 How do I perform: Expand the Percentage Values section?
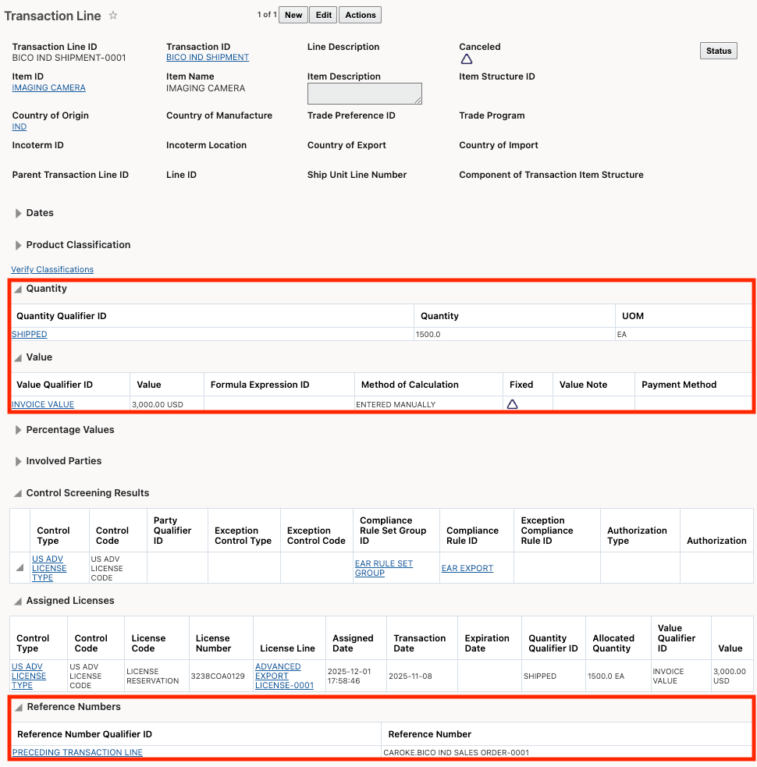(x=19, y=429)
